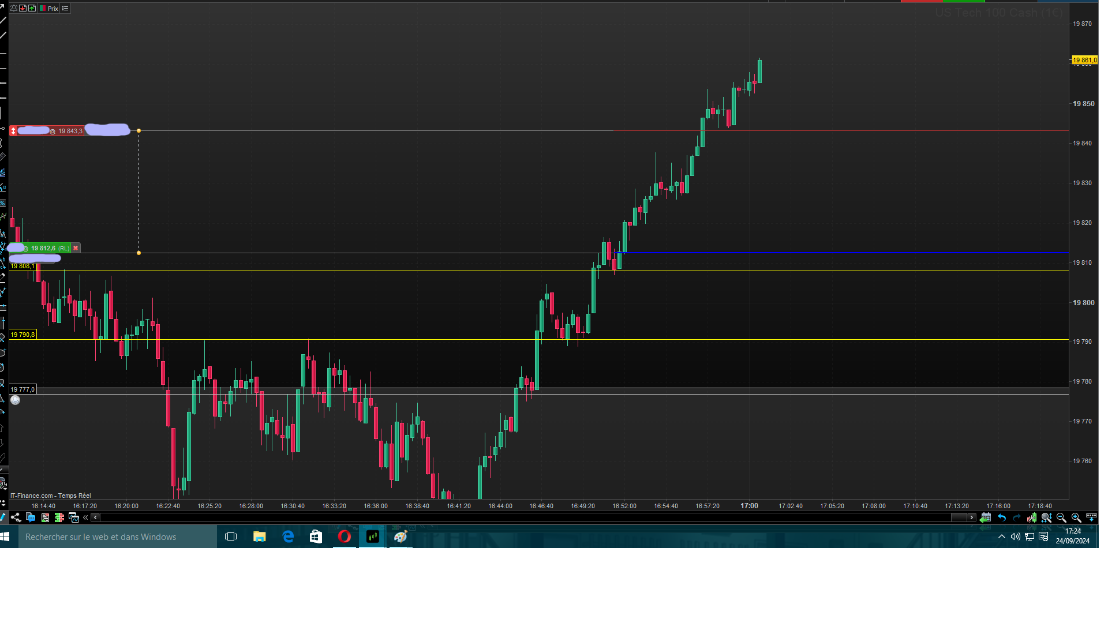Viewport: 1108px width, 623px height.
Task: Click the go-to-date calendar icon
Action: (986, 518)
